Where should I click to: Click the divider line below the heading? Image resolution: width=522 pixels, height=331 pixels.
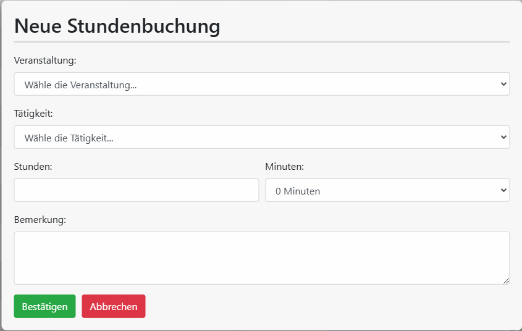pos(262,42)
